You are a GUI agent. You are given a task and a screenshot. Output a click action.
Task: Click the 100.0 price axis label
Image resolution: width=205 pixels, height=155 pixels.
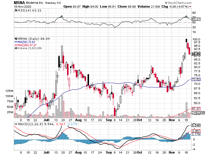(196, 39)
